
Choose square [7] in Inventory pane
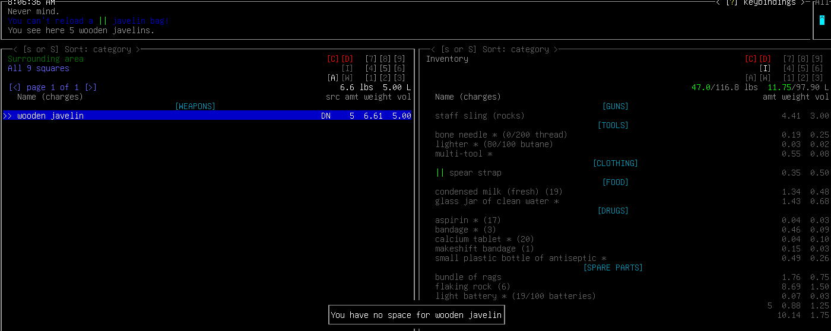[789, 59]
